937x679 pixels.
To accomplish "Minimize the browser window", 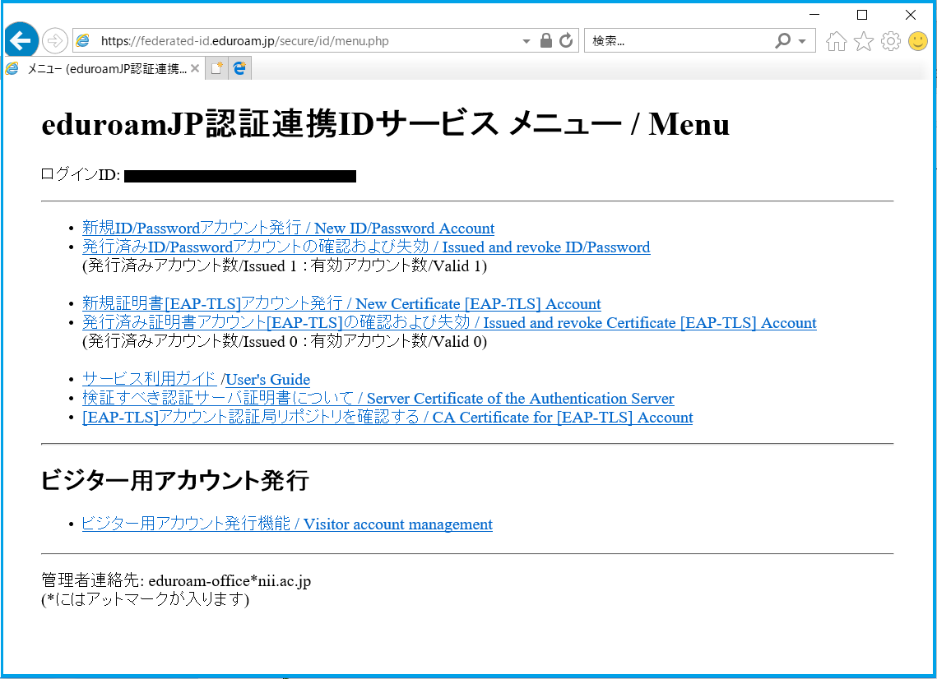I will pyautogui.click(x=814, y=14).
